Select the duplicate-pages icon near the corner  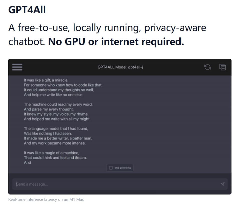(x=223, y=67)
